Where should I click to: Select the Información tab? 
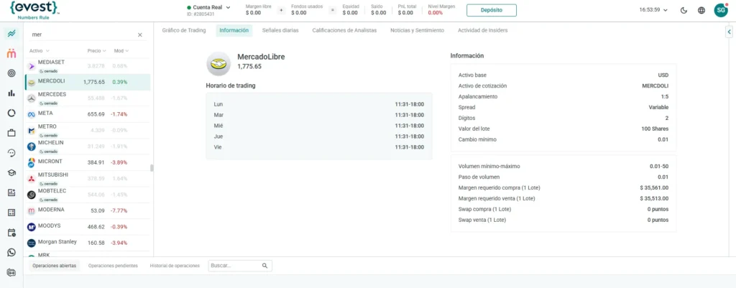click(x=234, y=30)
